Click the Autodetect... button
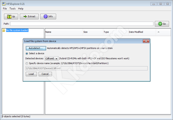 click(x=36, y=48)
